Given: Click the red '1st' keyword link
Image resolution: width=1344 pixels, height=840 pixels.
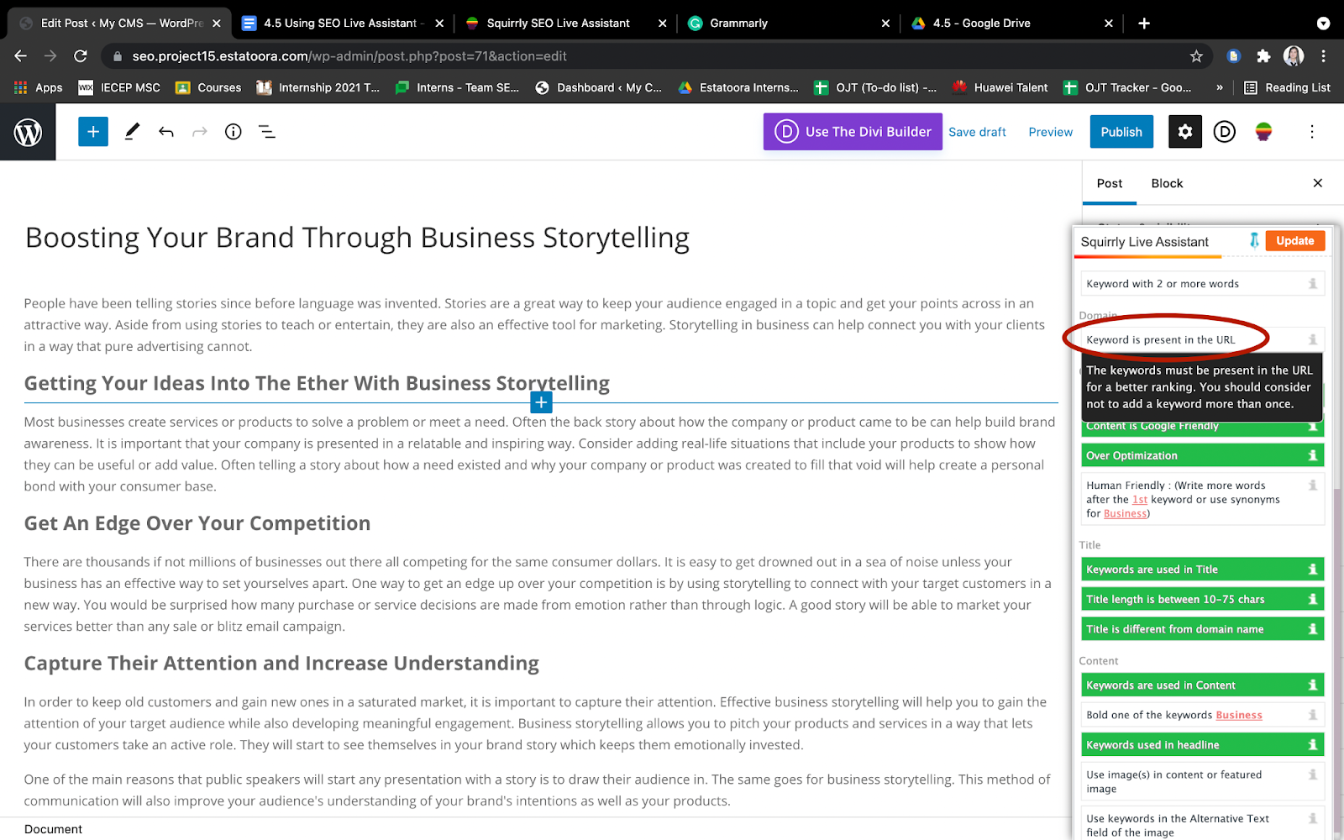Looking at the screenshot, I should tap(1140, 499).
